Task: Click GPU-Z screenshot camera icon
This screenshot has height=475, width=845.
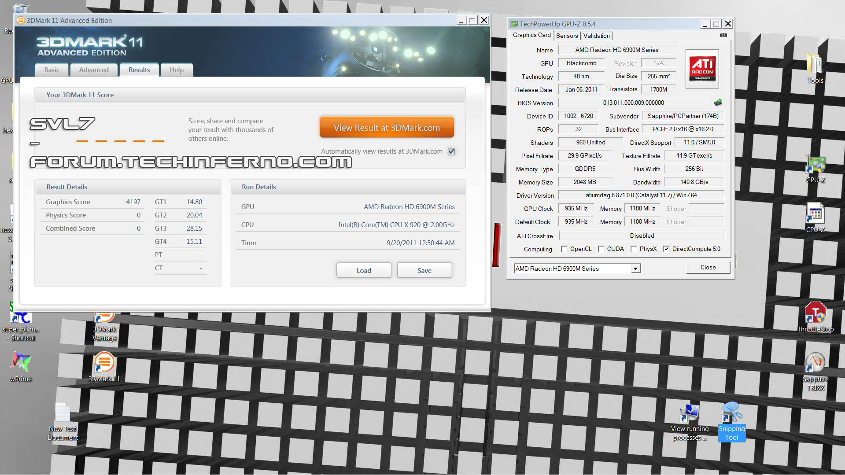Action: [x=723, y=35]
